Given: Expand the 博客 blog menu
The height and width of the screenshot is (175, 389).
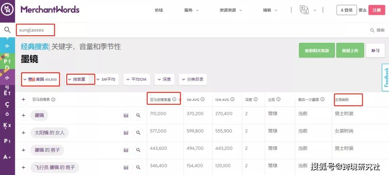Looking at the screenshot, I should click(x=270, y=10).
